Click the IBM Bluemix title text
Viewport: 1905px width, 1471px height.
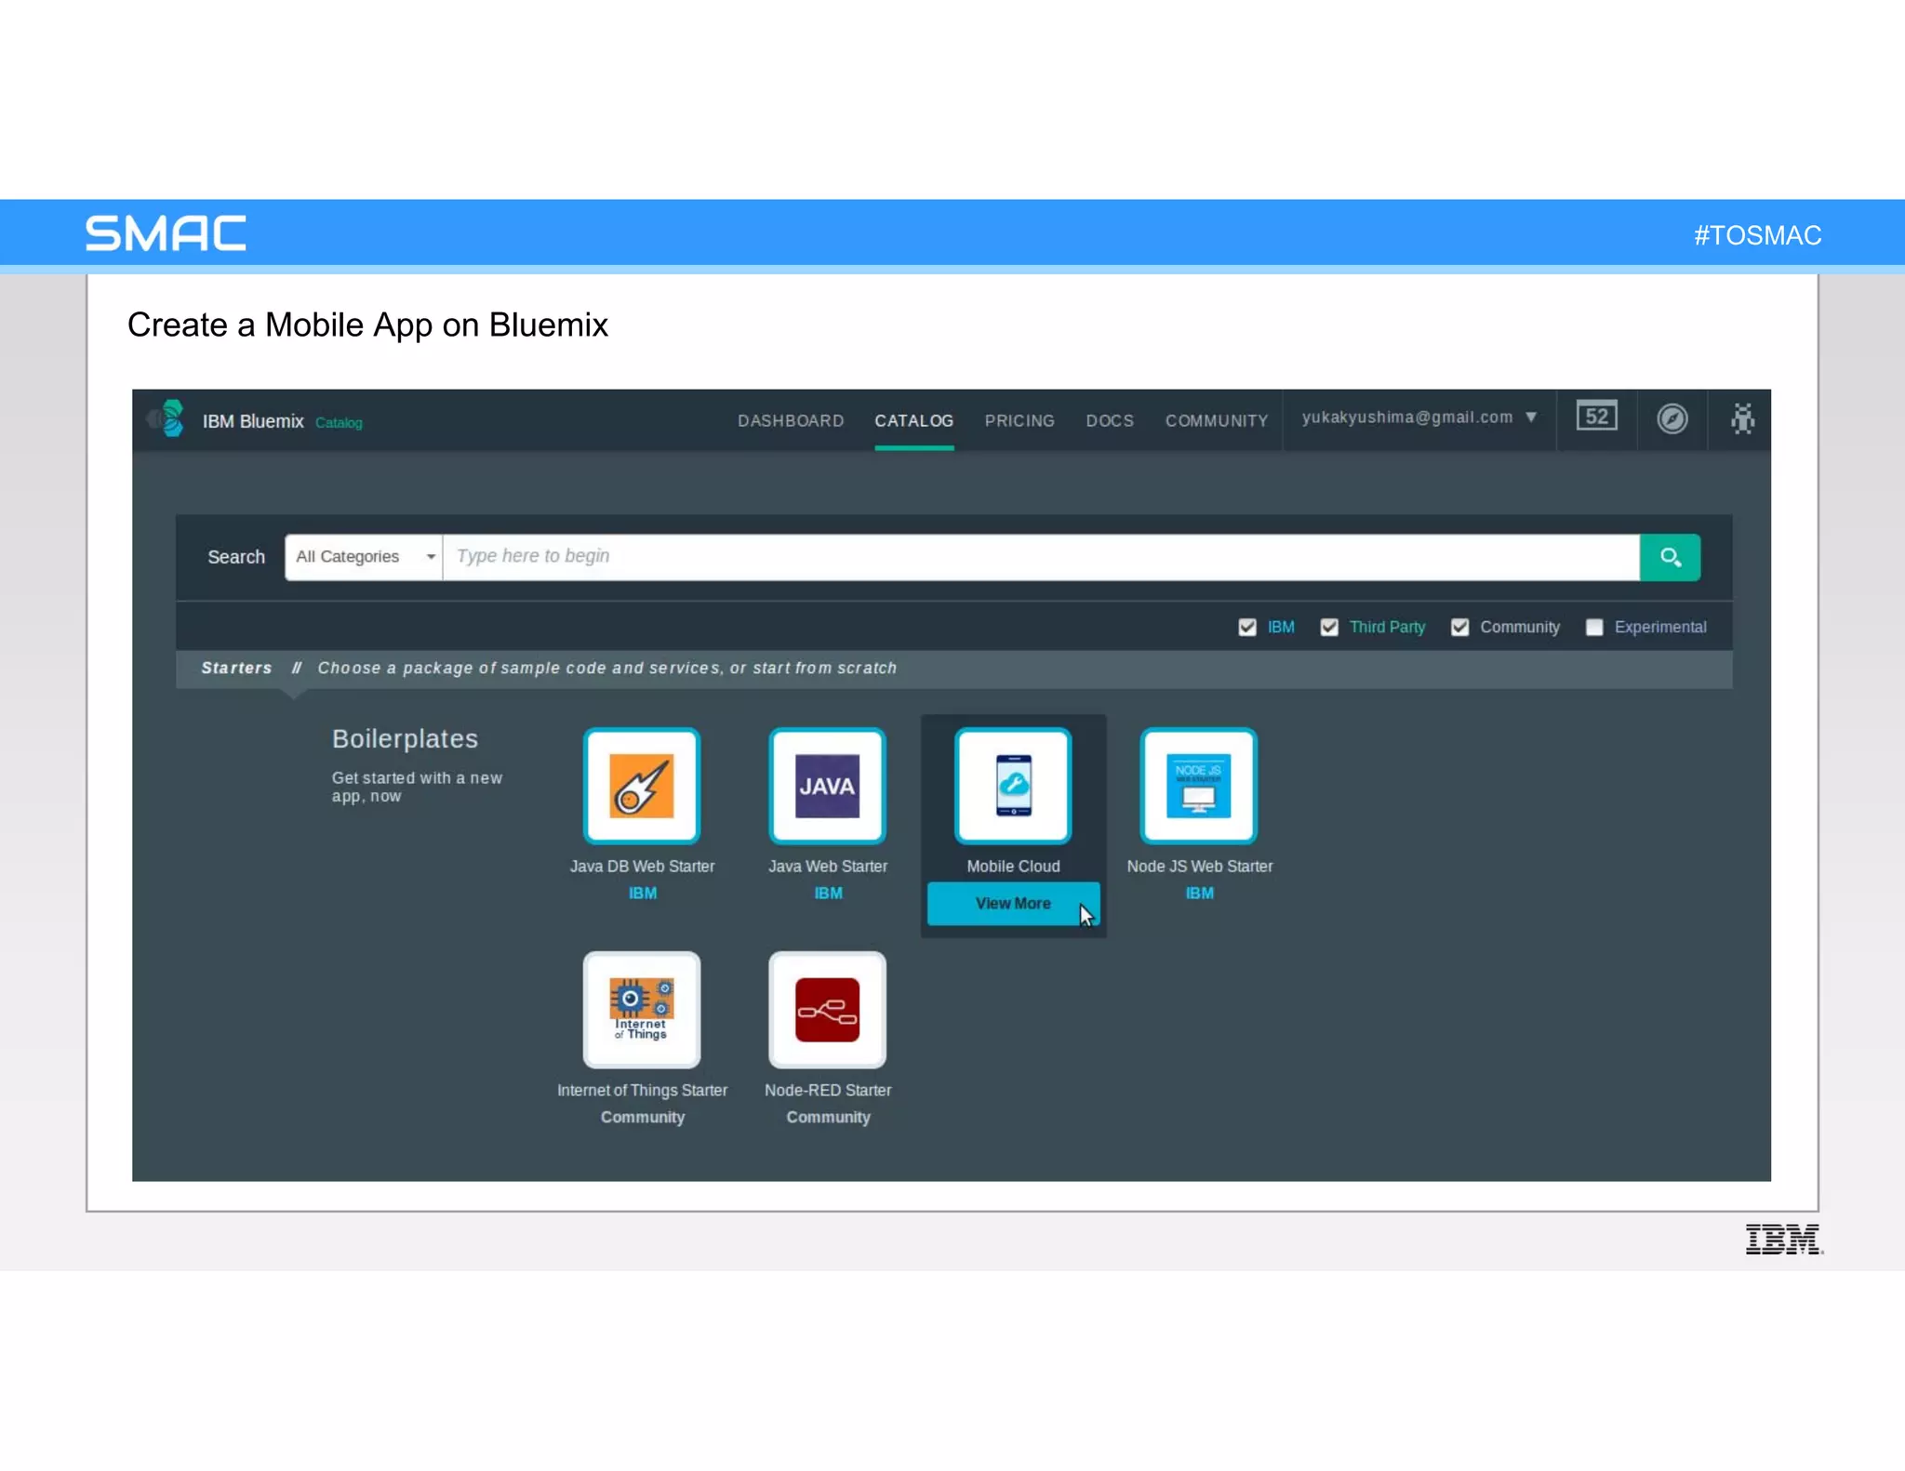point(253,421)
